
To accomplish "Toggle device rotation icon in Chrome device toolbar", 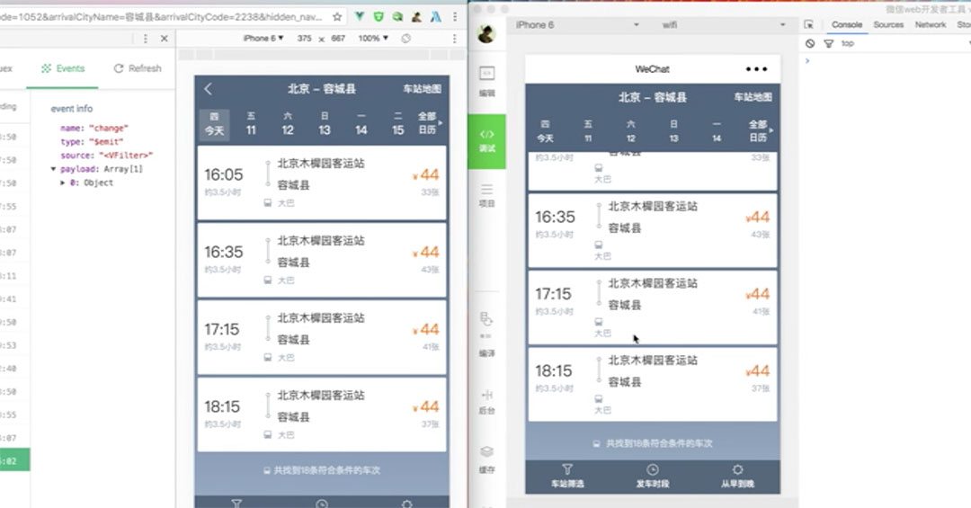I will pos(406,39).
